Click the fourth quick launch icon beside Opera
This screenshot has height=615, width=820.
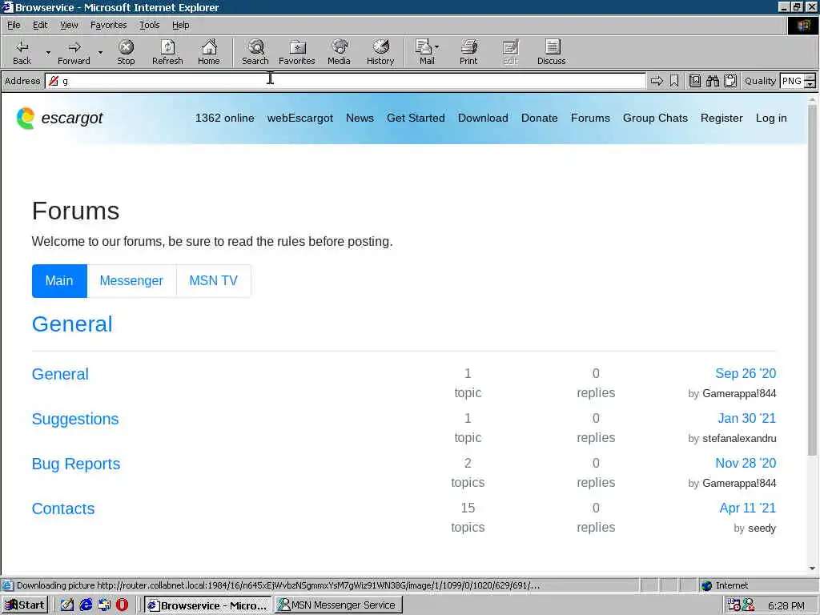[x=104, y=605]
